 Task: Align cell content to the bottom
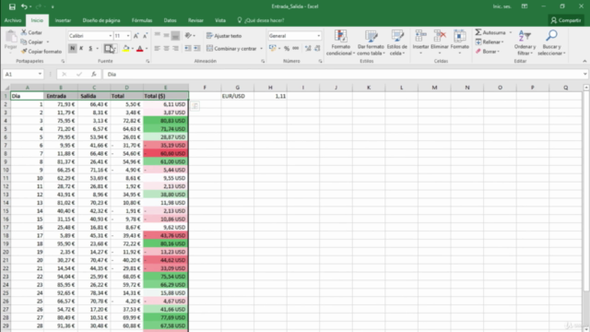[175, 35]
